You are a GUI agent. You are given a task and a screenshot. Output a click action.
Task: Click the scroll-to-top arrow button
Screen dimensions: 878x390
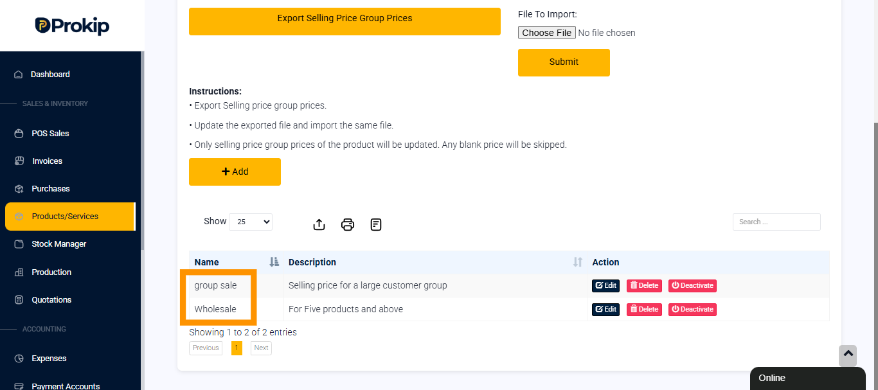(x=848, y=355)
